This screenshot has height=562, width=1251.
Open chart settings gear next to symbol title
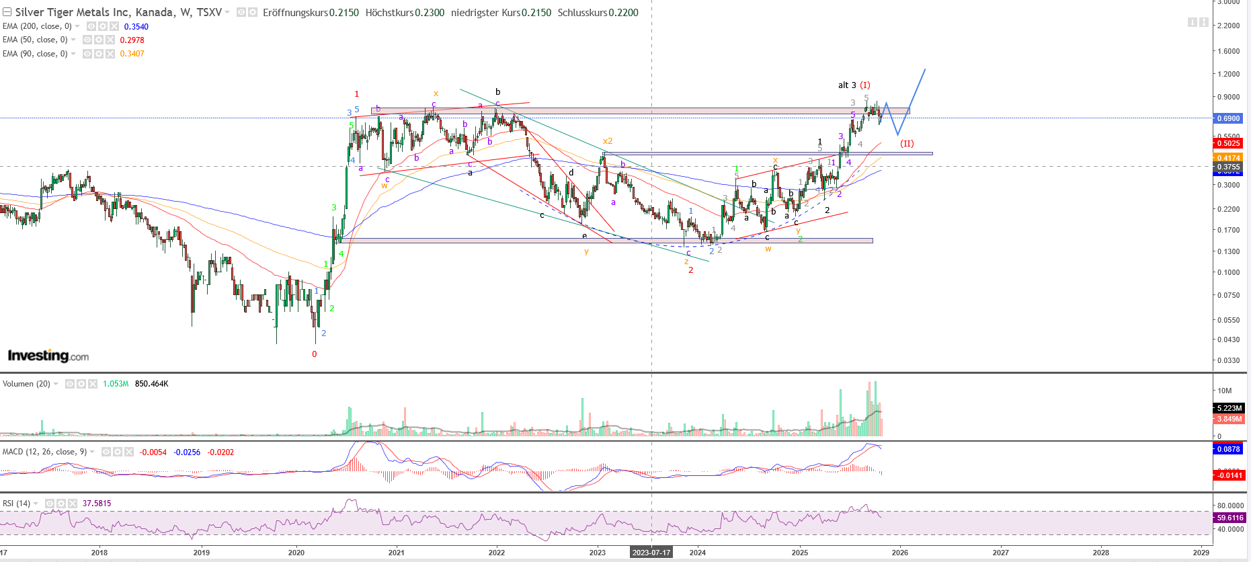pyautogui.click(x=253, y=13)
